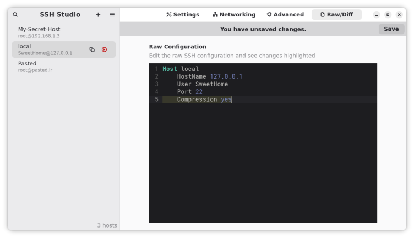Minimize the SSH Studio window
The image size is (414, 238).
pos(377,15)
